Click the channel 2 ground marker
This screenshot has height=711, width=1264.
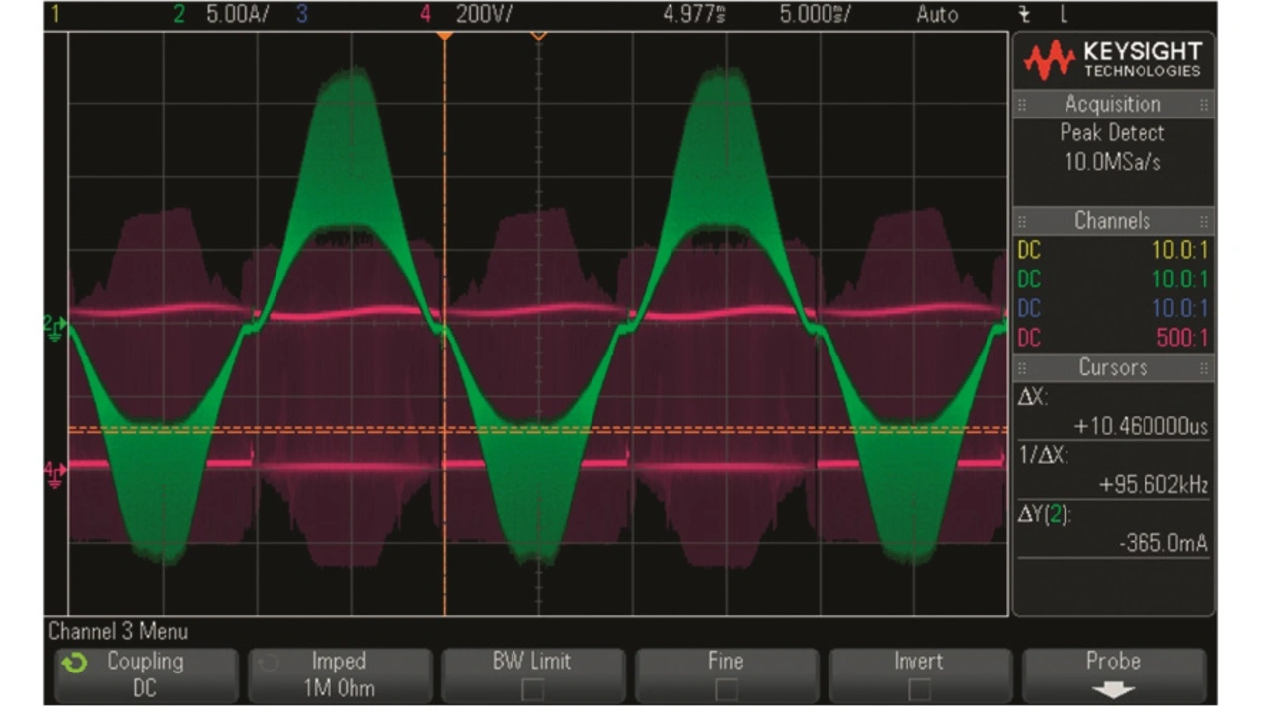[55, 324]
